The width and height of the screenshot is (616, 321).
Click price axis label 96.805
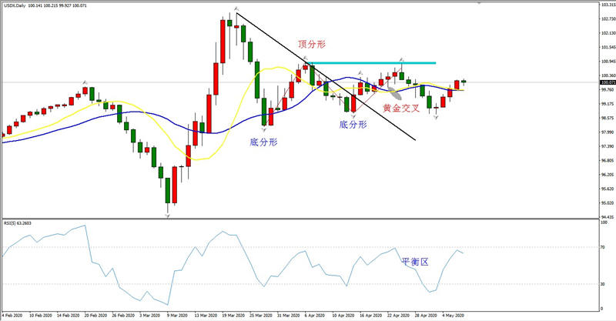607,160
